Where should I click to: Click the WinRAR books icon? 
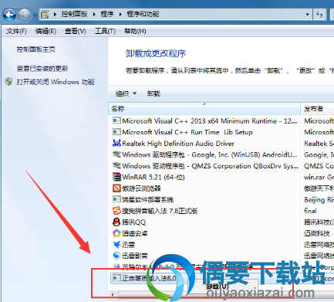point(116,177)
